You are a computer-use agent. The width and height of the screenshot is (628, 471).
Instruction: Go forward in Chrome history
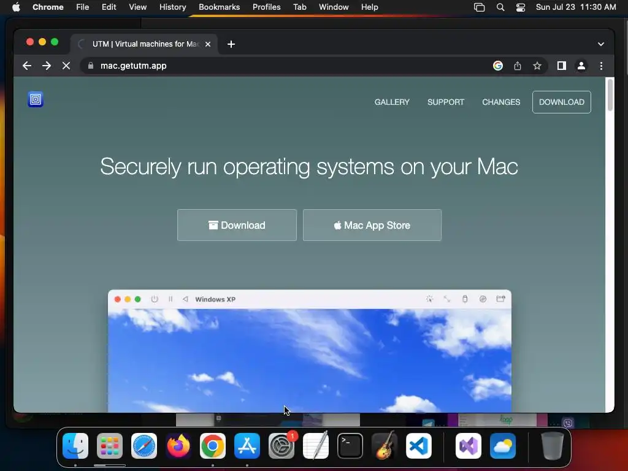pyautogui.click(x=47, y=66)
